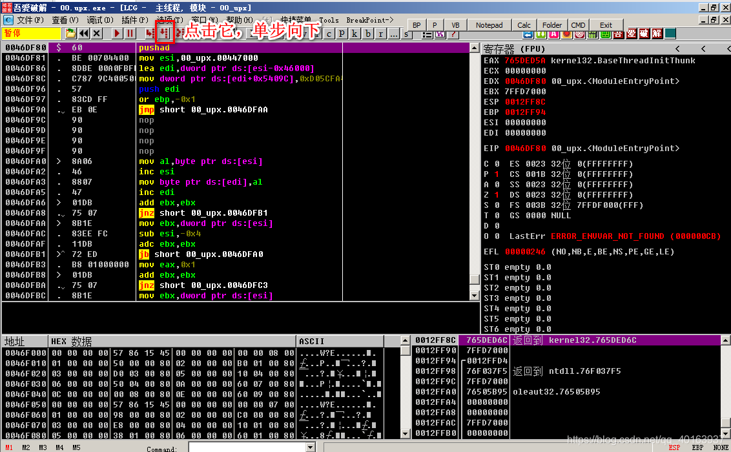Click the pink 'A' plugin icon
The image size is (731, 452).
pos(554,34)
